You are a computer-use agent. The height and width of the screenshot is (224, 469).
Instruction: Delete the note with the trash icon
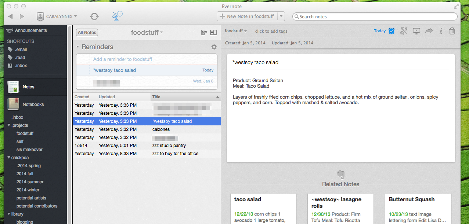click(452, 31)
